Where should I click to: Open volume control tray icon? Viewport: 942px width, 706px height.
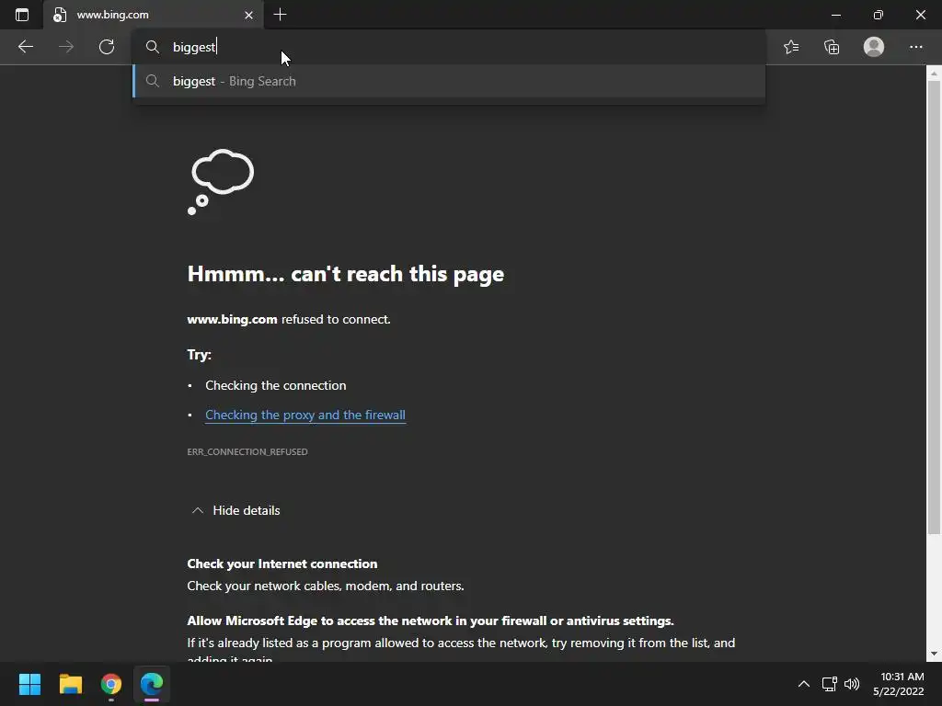tap(852, 684)
